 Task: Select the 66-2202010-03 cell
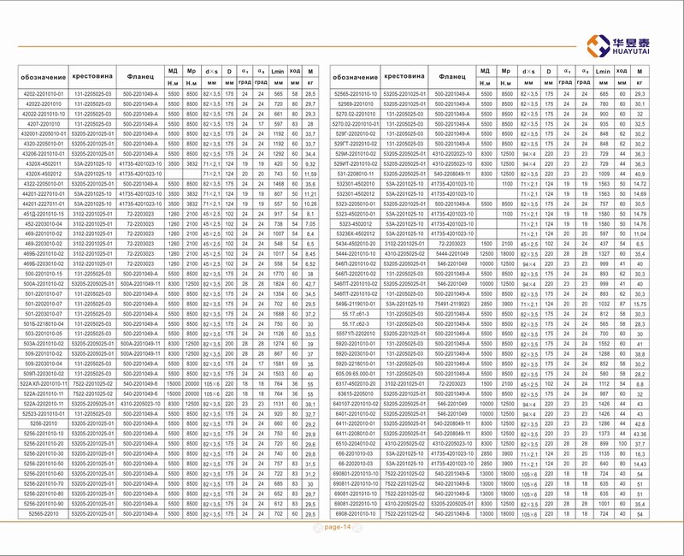355,464
